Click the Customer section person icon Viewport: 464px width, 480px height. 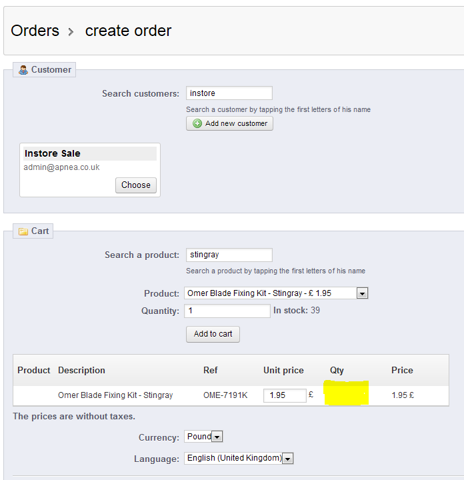point(23,70)
